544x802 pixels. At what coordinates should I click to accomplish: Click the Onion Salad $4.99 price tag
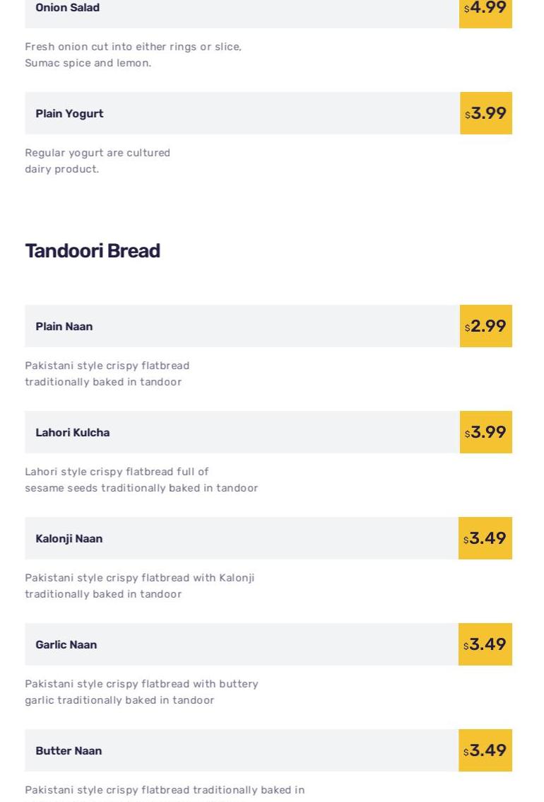[485, 8]
